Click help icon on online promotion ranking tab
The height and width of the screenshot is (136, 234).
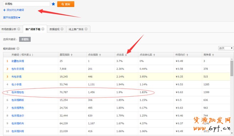pos(86,29)
